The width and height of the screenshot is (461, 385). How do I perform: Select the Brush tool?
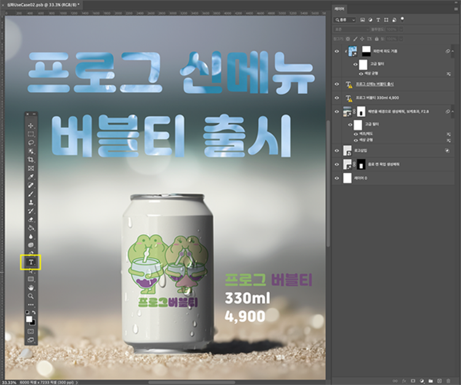pyautogui.click(x=31, y=194)
